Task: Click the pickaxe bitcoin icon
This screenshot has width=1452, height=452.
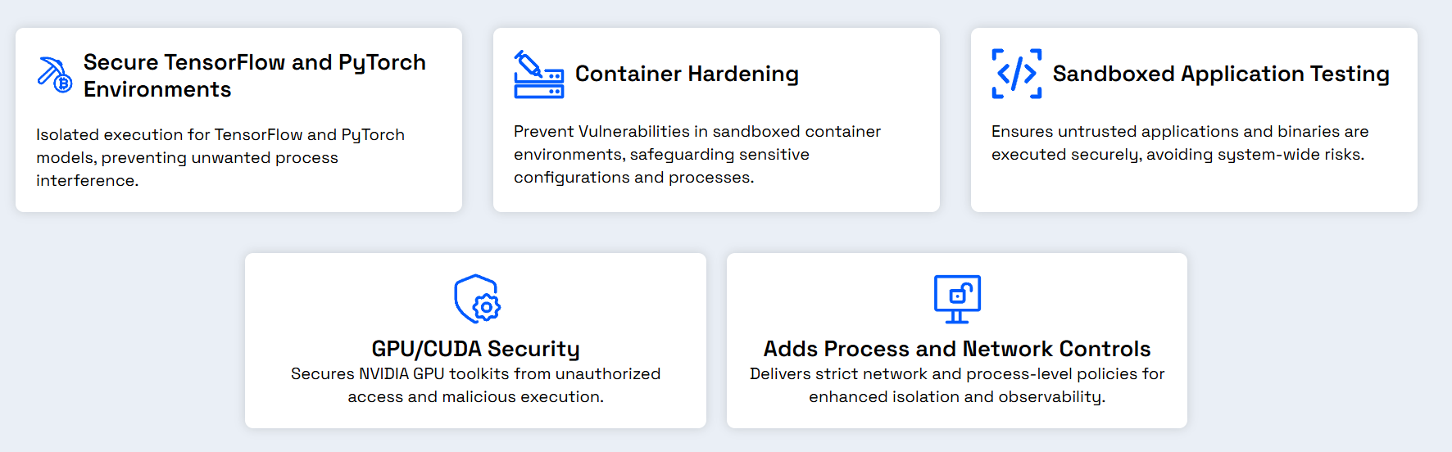Action: [55, 75]
